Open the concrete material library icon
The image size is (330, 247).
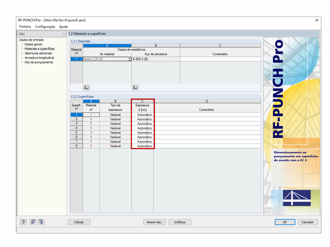(x=86, y=88)
